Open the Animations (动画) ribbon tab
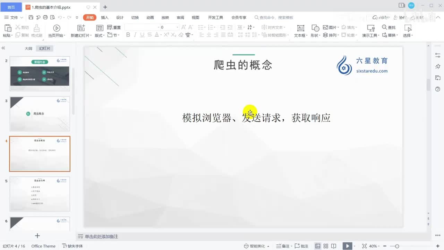The width and height of the screenshot is (444, 250). (150, 17)
